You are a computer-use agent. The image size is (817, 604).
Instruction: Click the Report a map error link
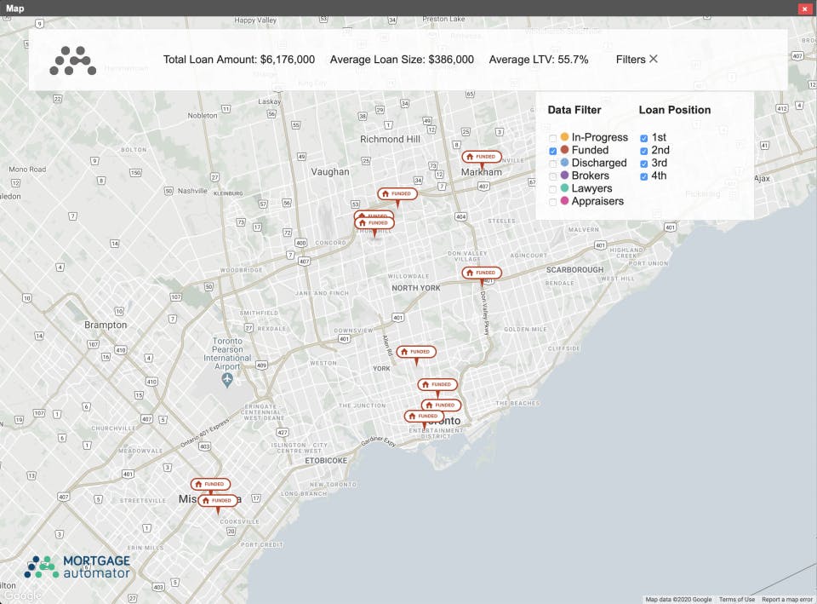click(x=786, y=599)
